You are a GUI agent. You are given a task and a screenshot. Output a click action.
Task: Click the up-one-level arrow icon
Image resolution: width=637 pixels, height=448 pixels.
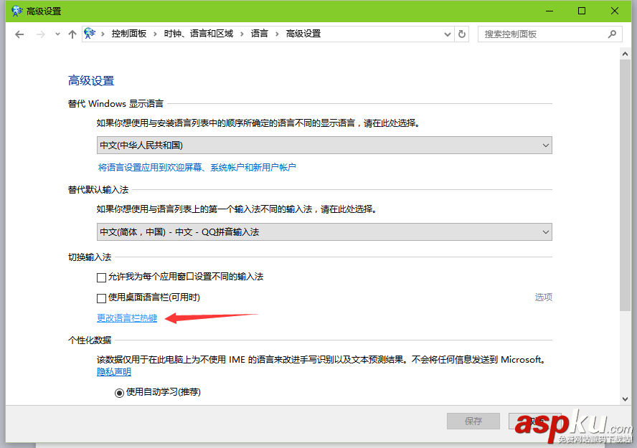72,34
